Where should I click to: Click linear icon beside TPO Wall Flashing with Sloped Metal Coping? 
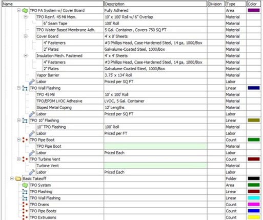(25, 88)
